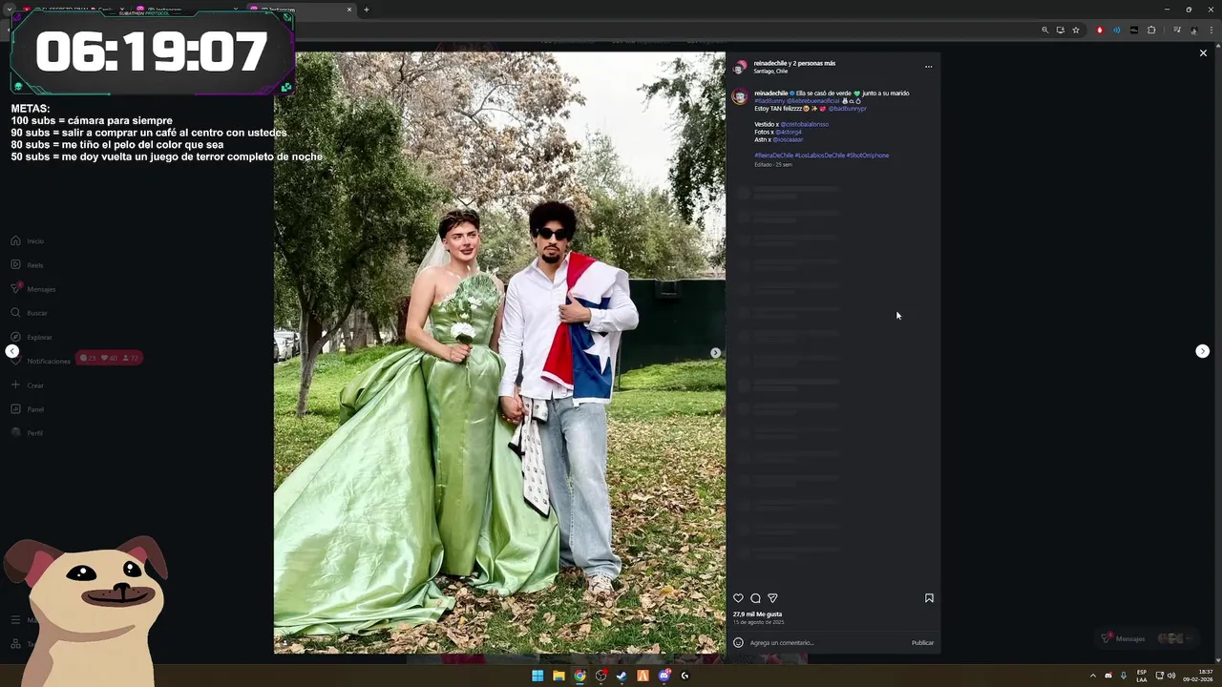Viewport: 1222px width, 687px height.
Task: Go to next photo in the carousel
Action: 715,353
